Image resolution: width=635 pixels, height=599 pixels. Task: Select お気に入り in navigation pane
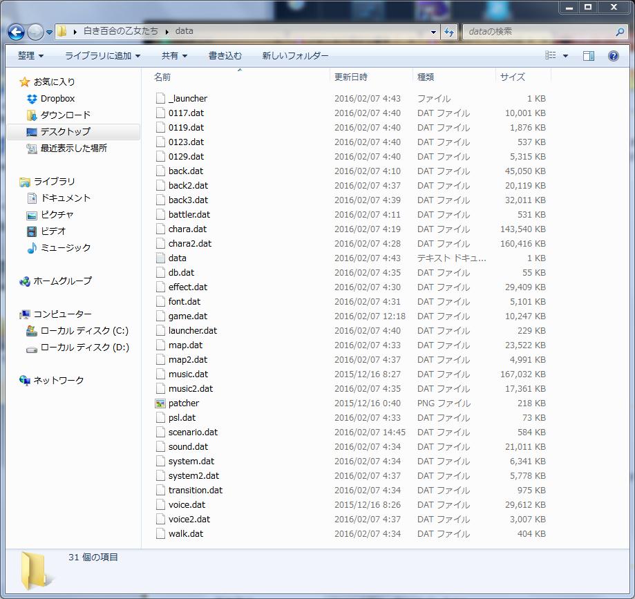pos(48,82)
